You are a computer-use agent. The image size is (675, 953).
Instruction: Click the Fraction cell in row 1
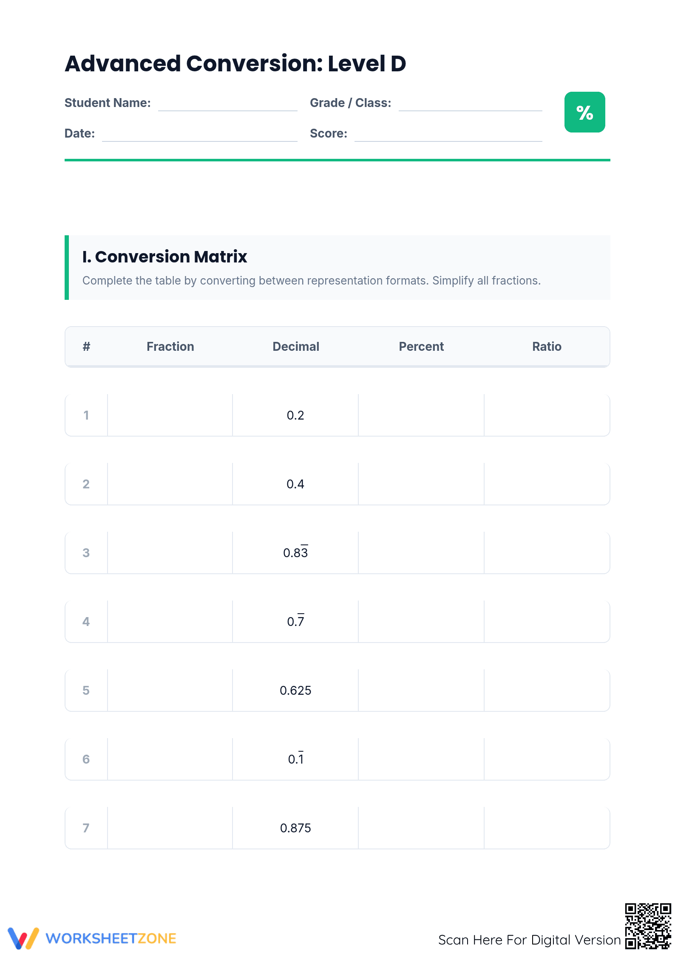pyautogui.click(x=170, y=415)
